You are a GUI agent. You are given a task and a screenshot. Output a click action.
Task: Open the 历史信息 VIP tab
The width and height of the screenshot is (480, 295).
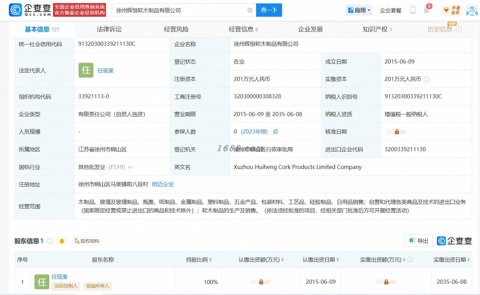pos(440,29)
